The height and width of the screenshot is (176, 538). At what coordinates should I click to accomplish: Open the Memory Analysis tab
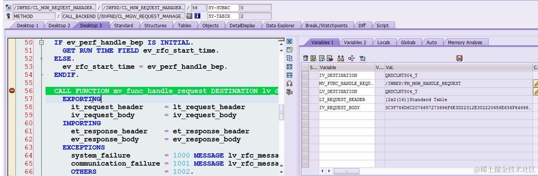pos(465,42)
